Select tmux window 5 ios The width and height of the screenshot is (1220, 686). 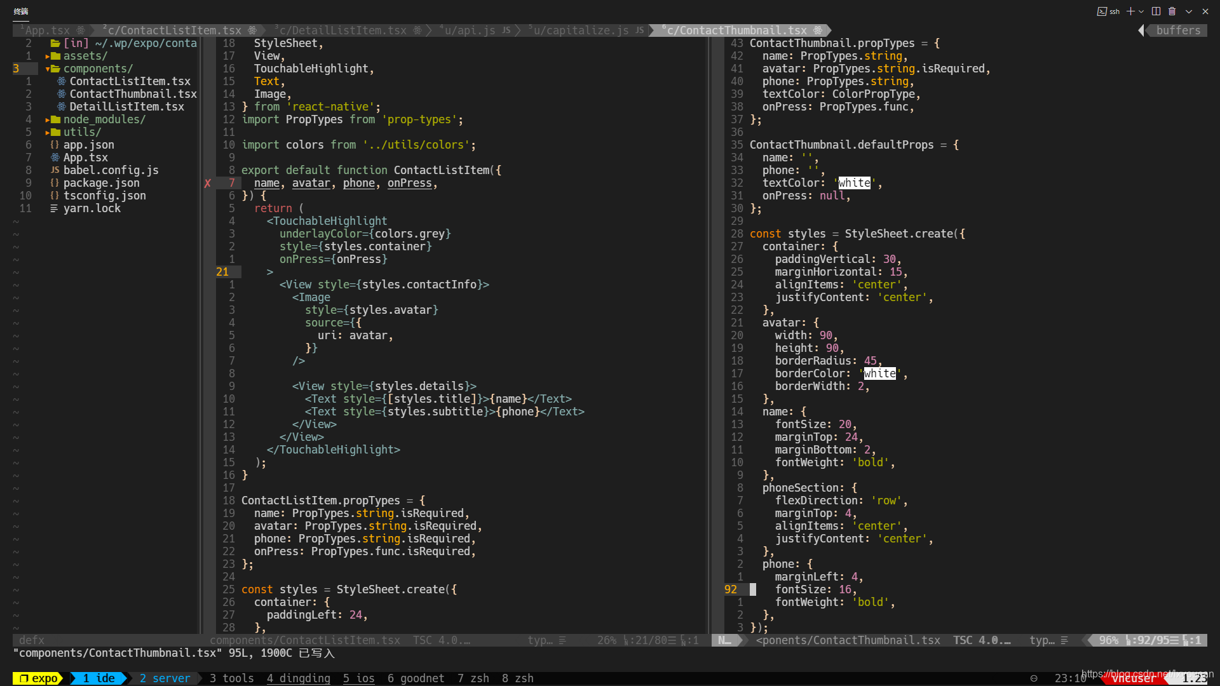358,678
